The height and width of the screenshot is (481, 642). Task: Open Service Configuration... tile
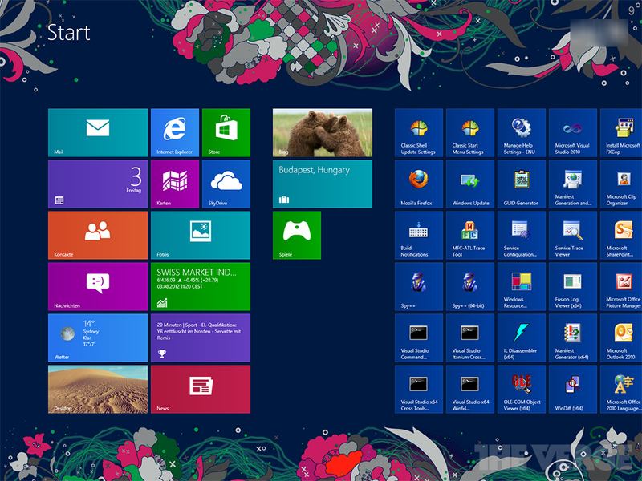tap(522, 235)
